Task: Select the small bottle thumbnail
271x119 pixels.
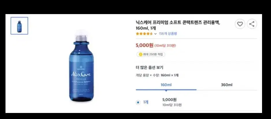Action: click(x=19, y=26)
